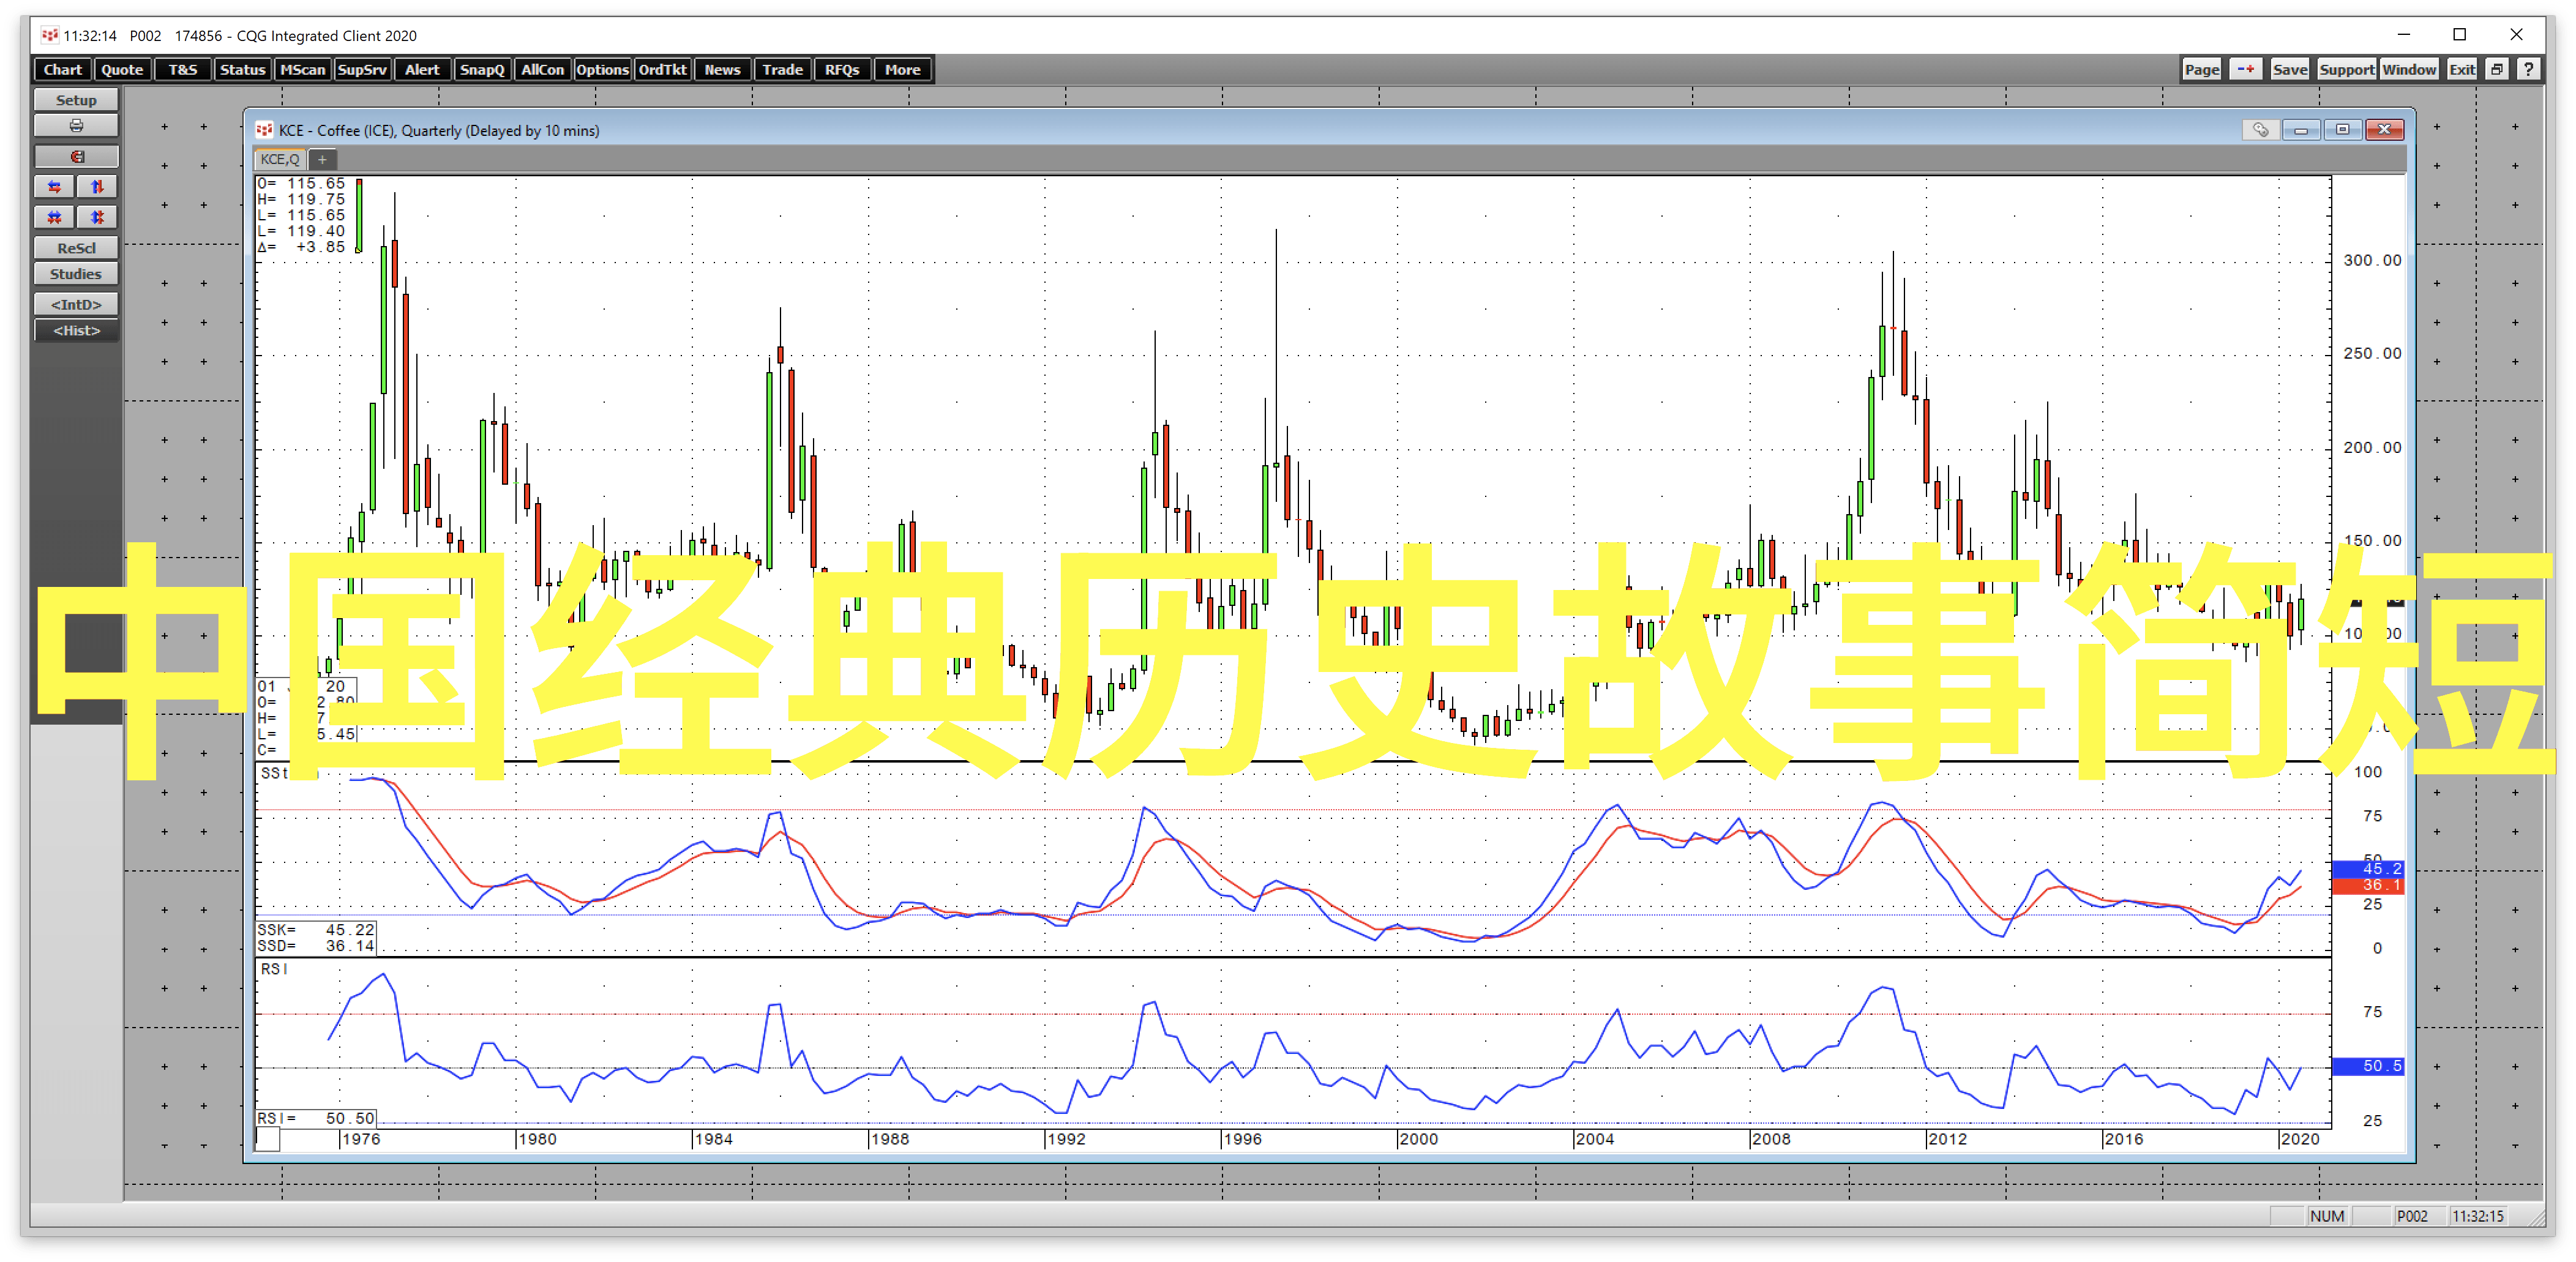Click the NUM indicator in status bar
2576x1262 pixels.
[x=2327, y=1216]
